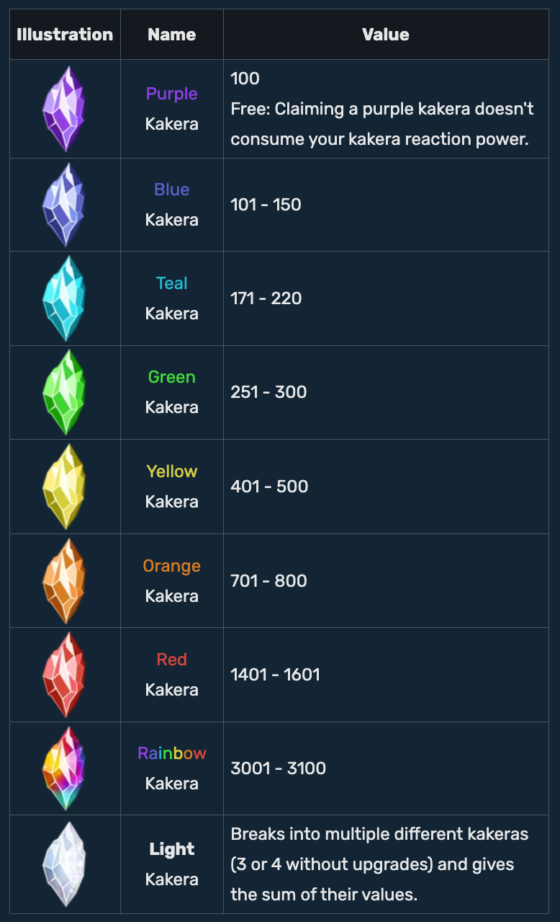Click the value 3001 - 3100

point(278,768)
